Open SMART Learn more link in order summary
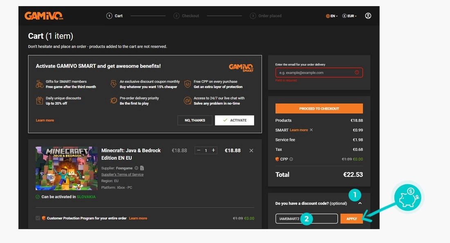 pos(299,130)
